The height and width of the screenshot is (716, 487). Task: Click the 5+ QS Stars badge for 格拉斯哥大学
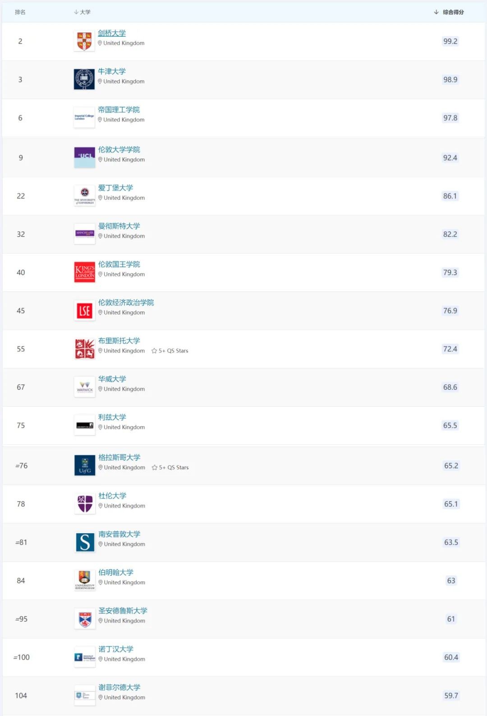[x=170, y=468]
